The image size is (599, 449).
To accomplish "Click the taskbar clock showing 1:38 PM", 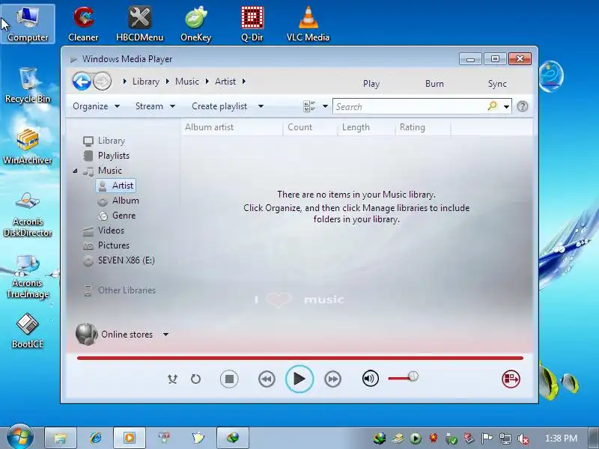I will click(561, 438).
